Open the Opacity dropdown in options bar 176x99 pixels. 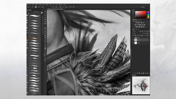pos(57,7)
